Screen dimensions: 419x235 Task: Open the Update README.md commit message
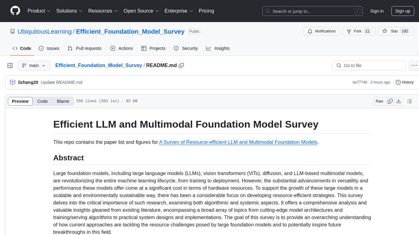(x=61, y=82)
